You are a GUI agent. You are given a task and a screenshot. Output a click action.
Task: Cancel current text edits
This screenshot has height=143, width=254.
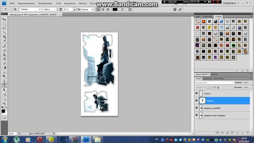(175, 10)
